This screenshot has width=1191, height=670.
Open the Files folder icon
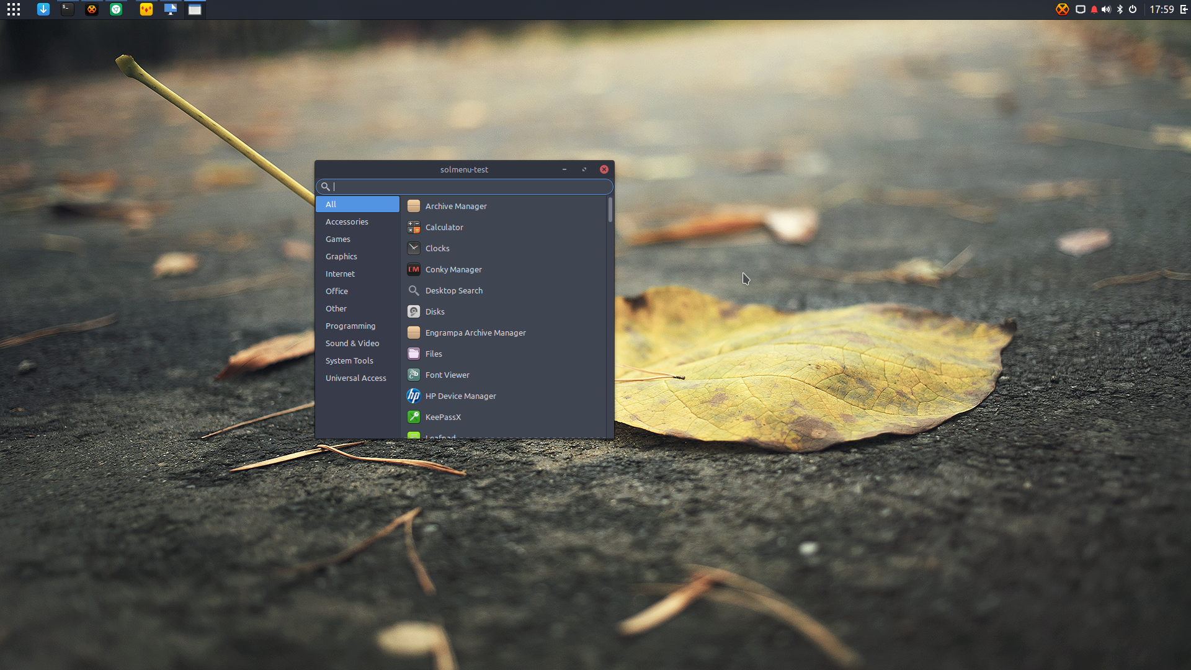(414, 354)
